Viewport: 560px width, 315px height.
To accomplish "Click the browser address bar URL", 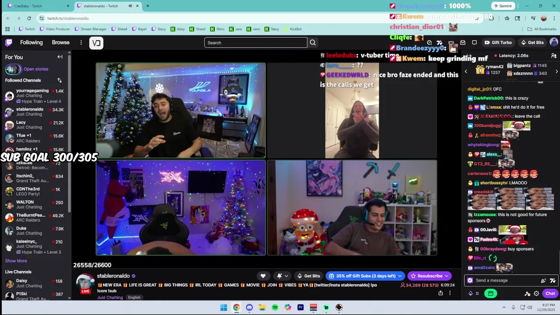I will point(68,18).
